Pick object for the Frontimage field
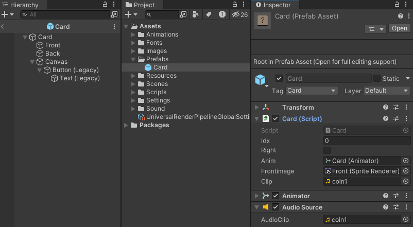413x227 pixels. click(406, 171)
